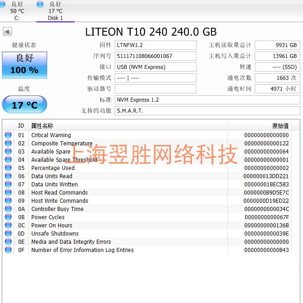The height and width of the screenshot is (303, 303).
Task: Click status orb for Host Read Commands row
Action: click(x=8, y=192)
